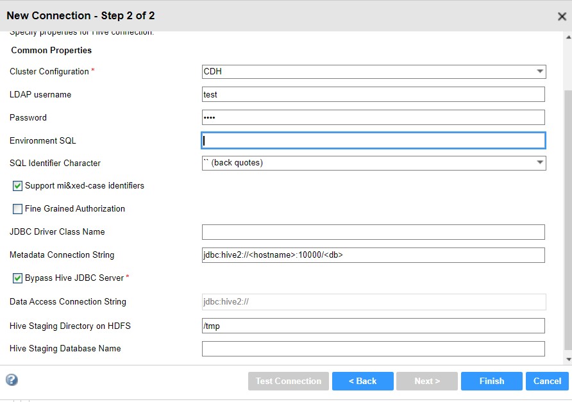Click the SQL Identifier Character label
The height and width of the screenshot is (402, 572).
click(55, 163)
